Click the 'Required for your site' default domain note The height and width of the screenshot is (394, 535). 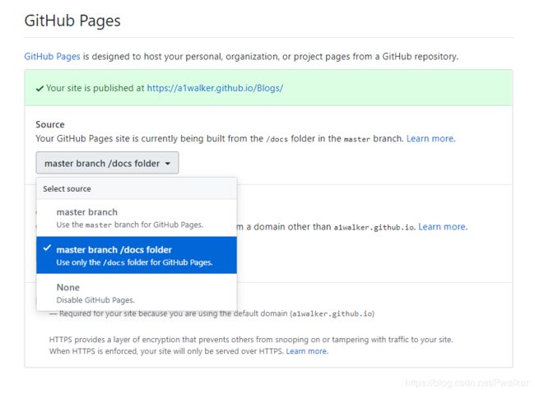(x=212, y=314)
